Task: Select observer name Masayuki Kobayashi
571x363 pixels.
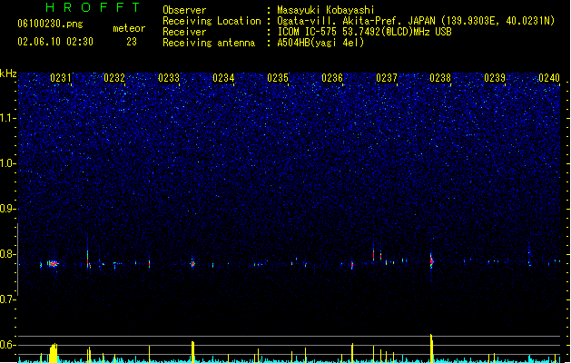Action: click(x=326, y=10)
